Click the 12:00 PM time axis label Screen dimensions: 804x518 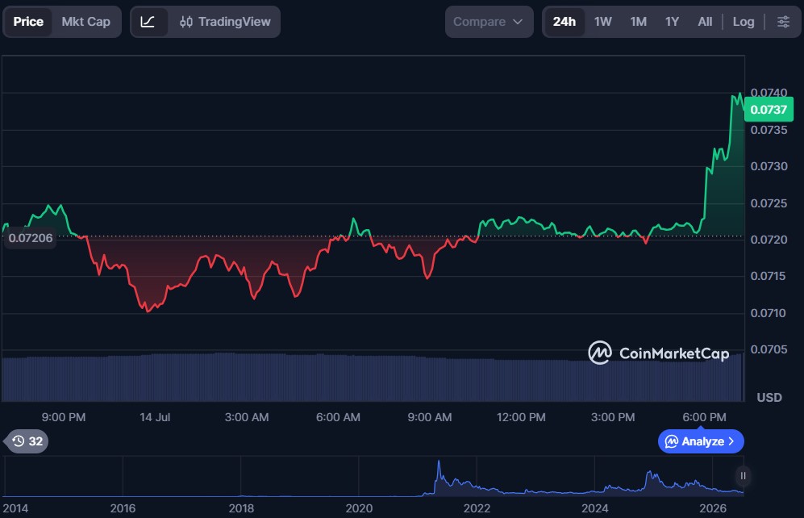pyautogui.click(x=521, y=417)
